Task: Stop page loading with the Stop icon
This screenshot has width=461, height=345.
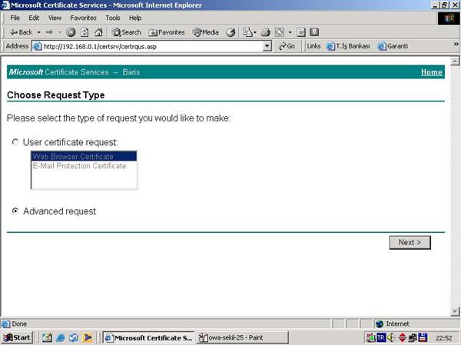Action: [x=71, y=32]
